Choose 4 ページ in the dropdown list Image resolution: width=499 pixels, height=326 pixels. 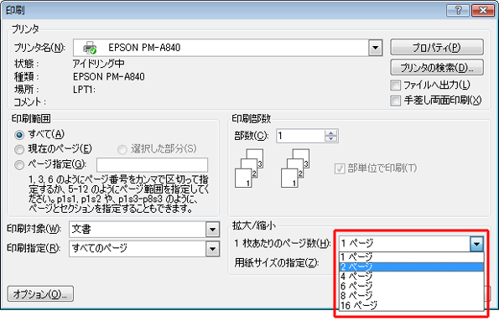(x=412, y=277)
